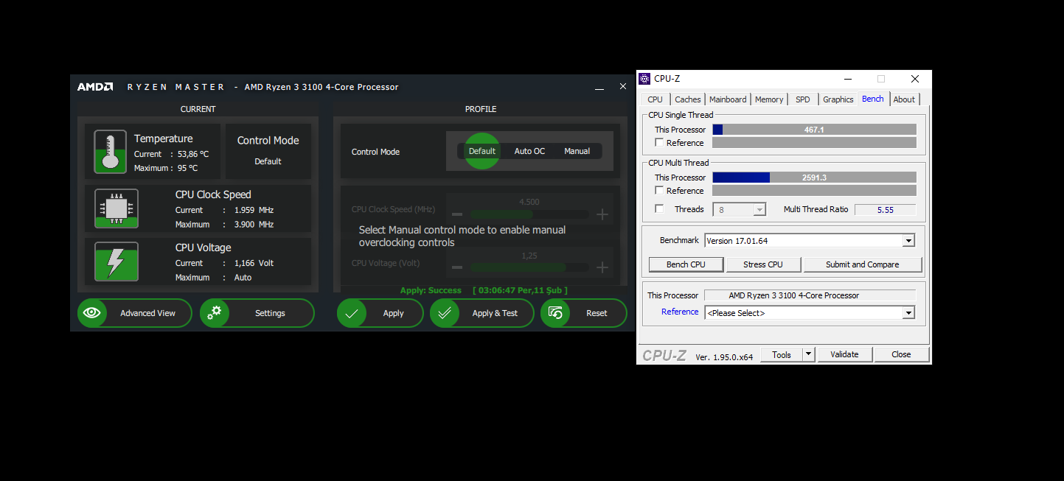Click Submit and Compare button
The width and height of the screenshot is (1064, 481).
pos(862,264)
